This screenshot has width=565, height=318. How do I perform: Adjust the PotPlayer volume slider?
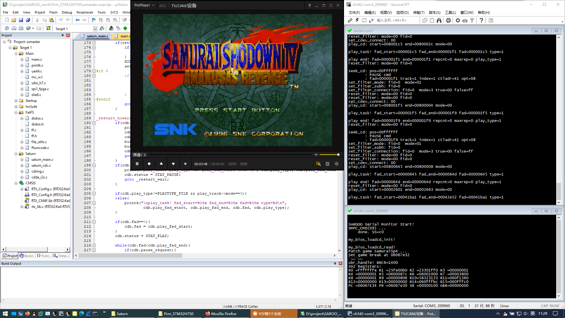pos(329,155)
